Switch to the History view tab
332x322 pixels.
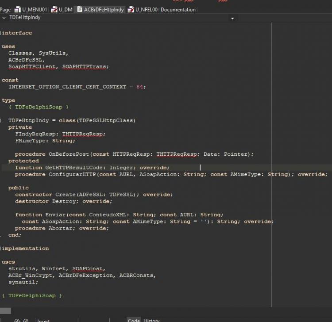pyautogui.click(x=151, y=320)
